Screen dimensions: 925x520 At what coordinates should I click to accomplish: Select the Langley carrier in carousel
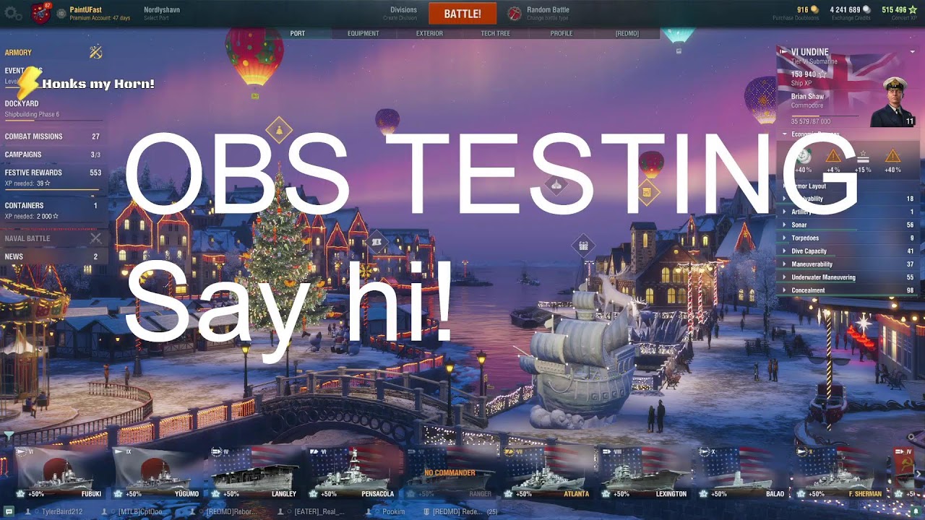tap(255, 474)
